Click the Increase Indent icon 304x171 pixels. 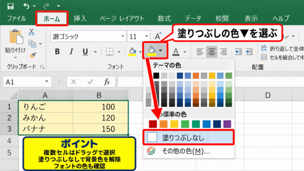click(249, 52)
